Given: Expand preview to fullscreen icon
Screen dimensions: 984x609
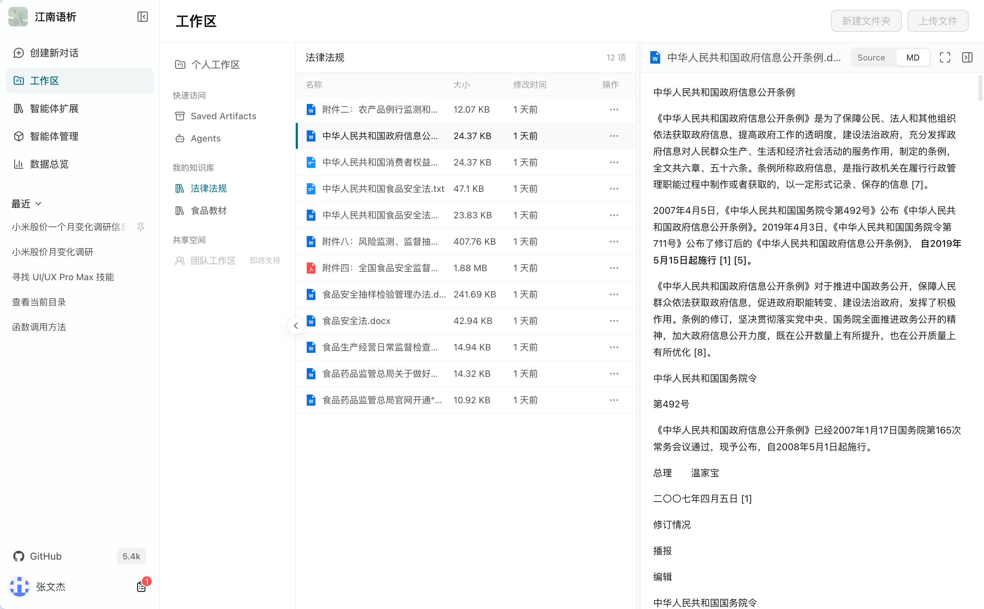Looking at the screenshot, I should pyautogui.click(x=945, y=58).
